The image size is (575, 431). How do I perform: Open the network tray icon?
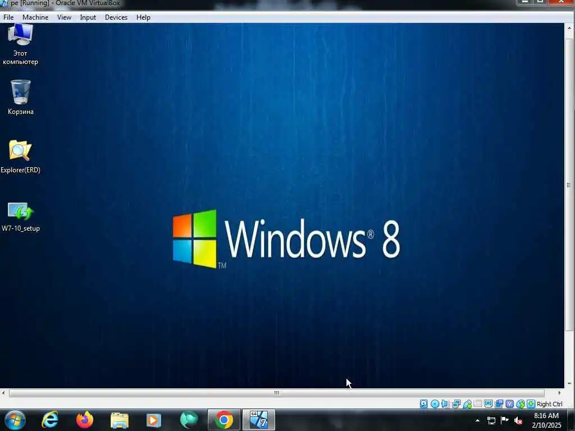[x=491, y=420]
